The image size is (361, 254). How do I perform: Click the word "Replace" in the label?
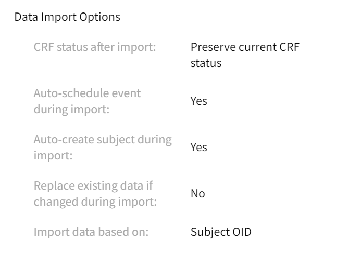click(x=51, y=186)
